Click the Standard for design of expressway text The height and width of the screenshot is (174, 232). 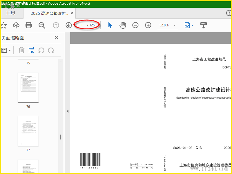pyautogui.click(x=204, y=98)
